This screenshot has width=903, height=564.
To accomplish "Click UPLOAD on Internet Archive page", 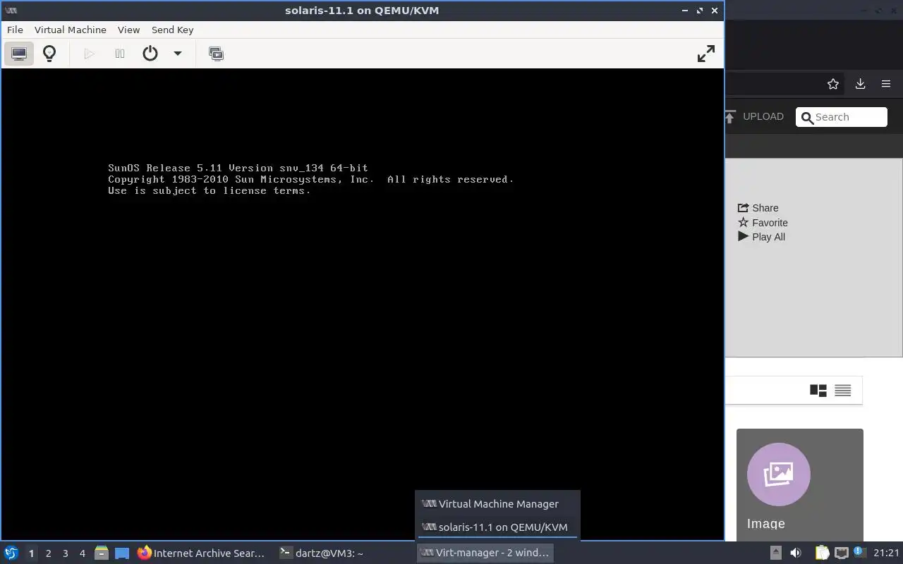I will [763, 116].
